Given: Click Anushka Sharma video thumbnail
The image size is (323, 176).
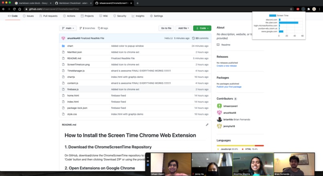Looking at the screenshot, I should (x=253, y=164).
